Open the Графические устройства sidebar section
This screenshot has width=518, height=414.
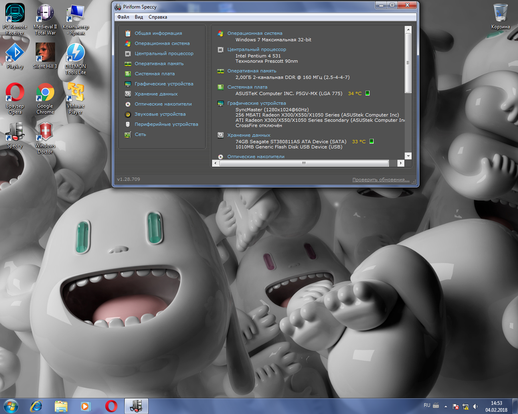tap(163, 84)
